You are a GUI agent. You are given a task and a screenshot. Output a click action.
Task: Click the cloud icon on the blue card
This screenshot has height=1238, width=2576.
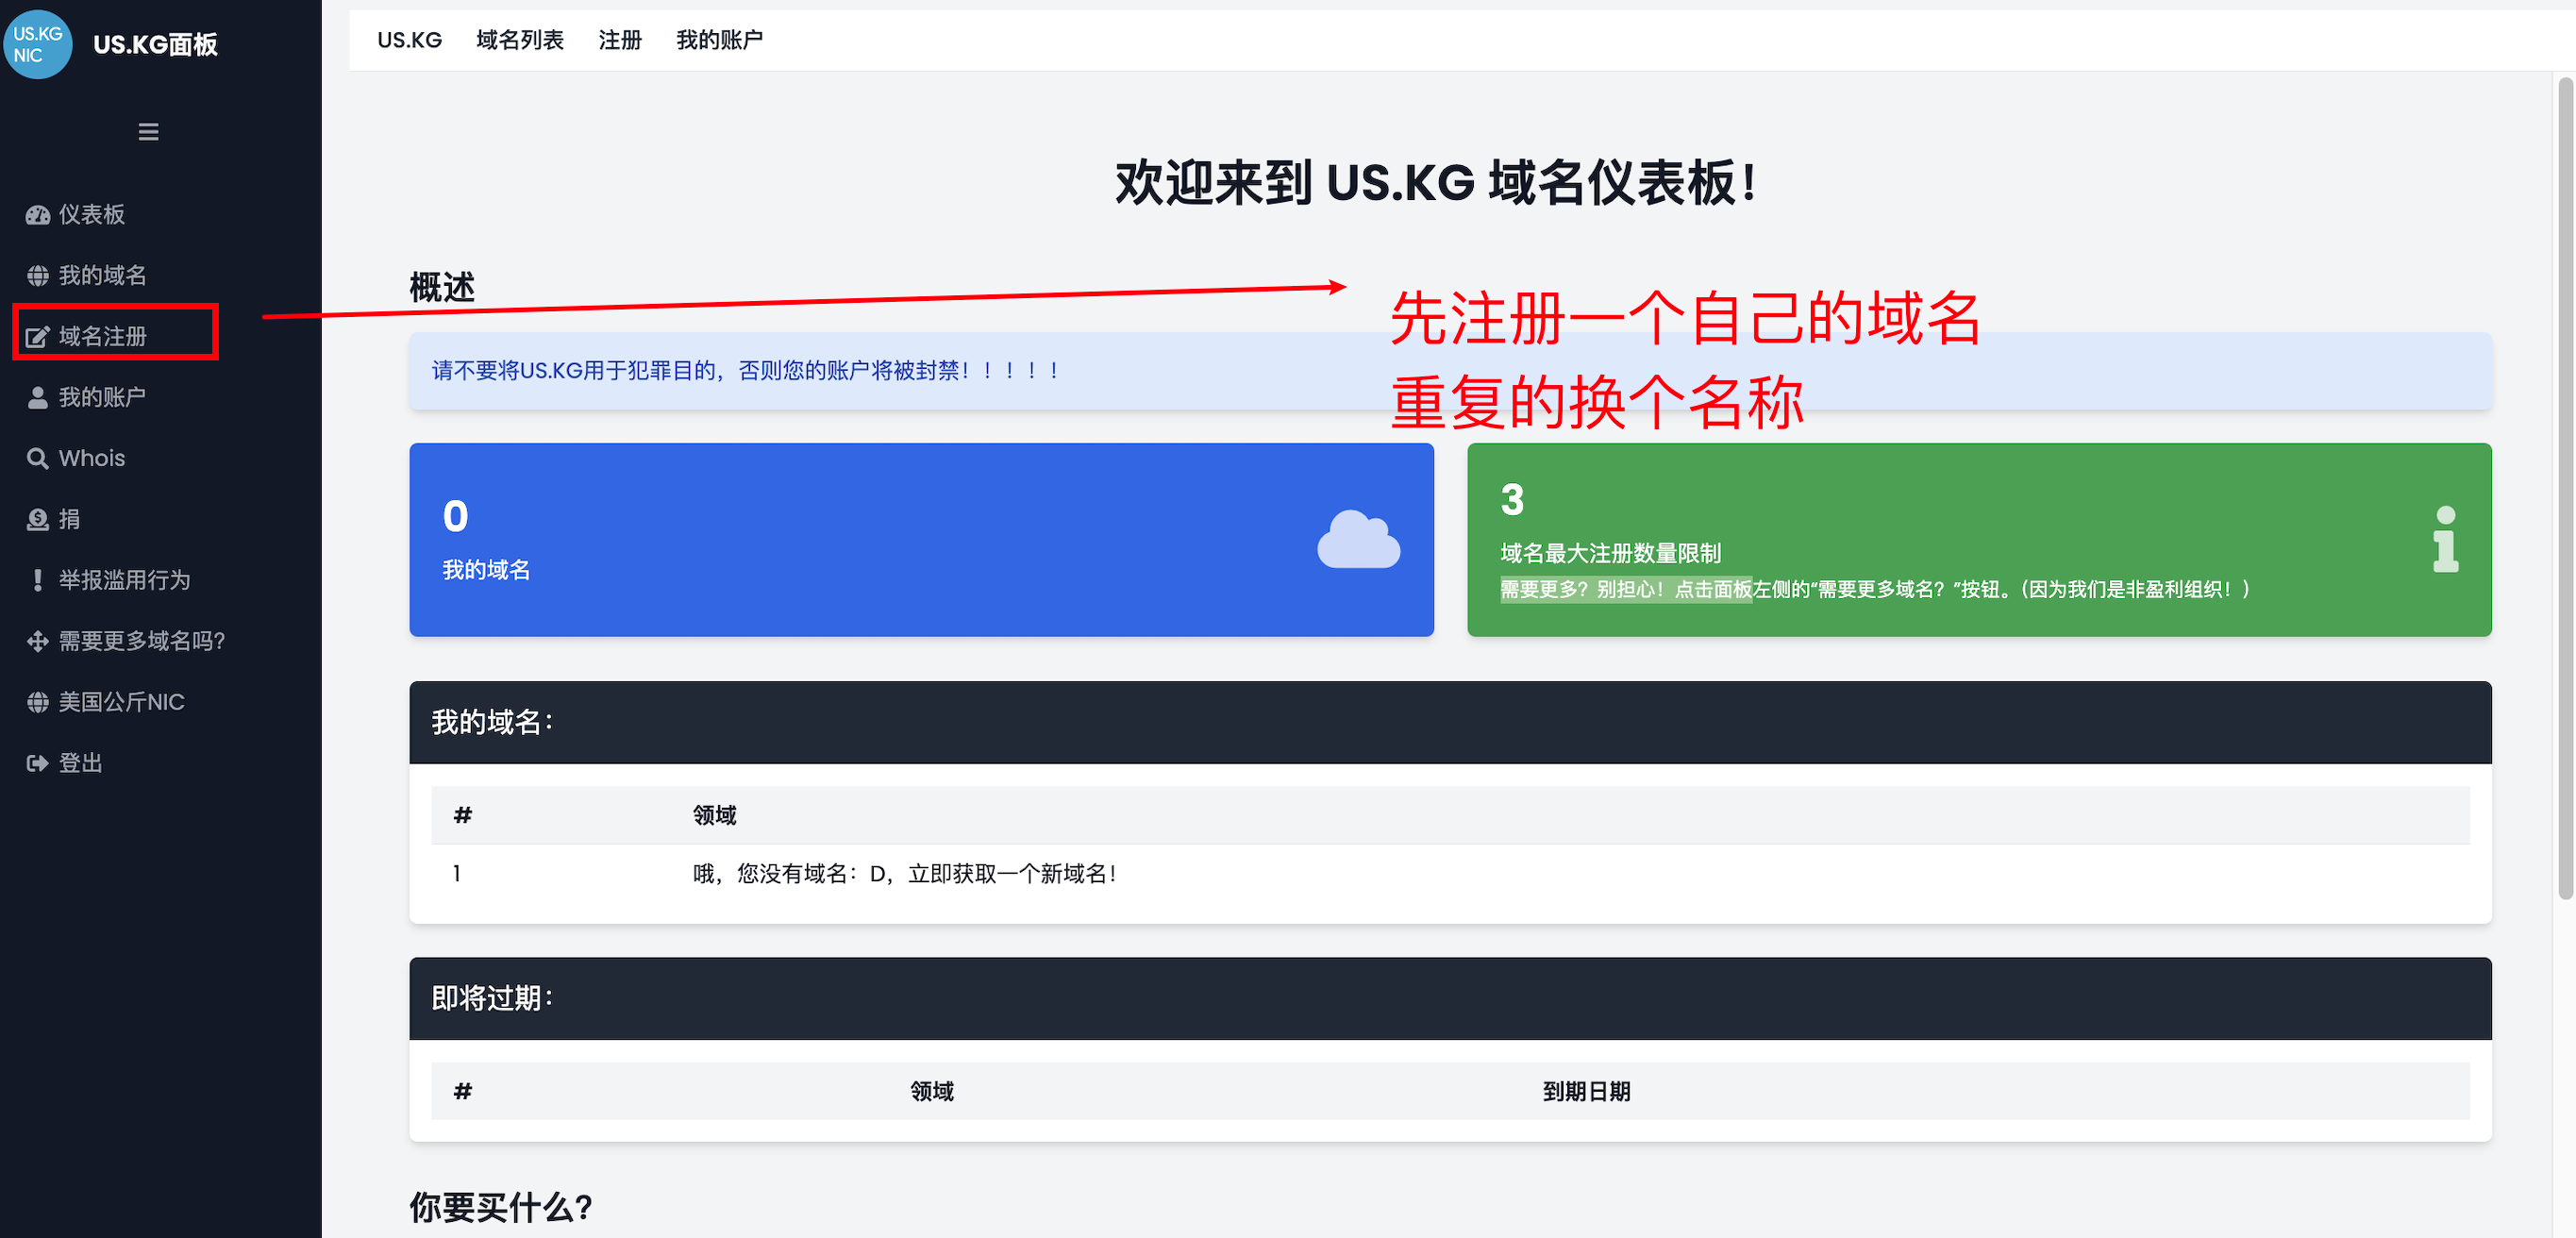click(1358, 540)
